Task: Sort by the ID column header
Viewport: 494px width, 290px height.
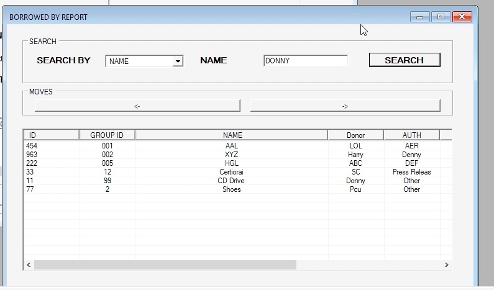Action: pos(51,135)
